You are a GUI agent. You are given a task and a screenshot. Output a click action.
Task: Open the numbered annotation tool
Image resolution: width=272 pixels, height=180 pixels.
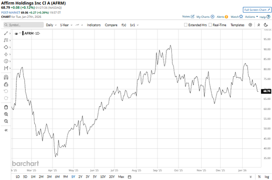(6, 61)
